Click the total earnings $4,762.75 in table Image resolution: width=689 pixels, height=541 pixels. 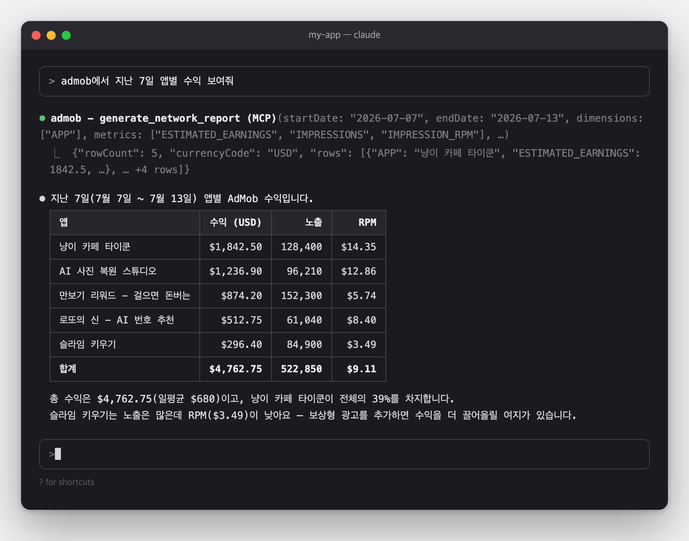(x=235, y=369)
